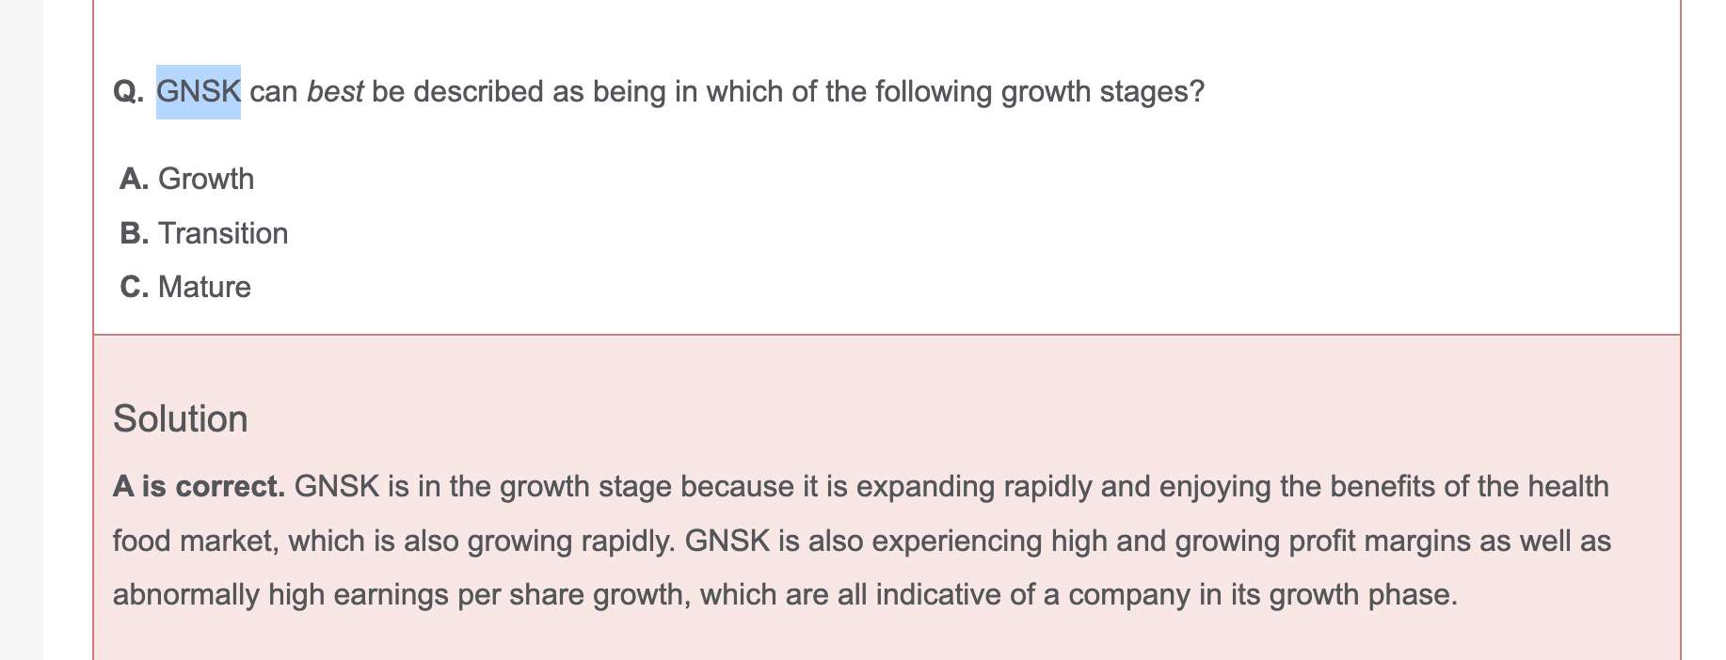Click the bold letter 'C.' marker
Screen dimensions: 1726x660
pyautogui.click(x=135, y=287)
